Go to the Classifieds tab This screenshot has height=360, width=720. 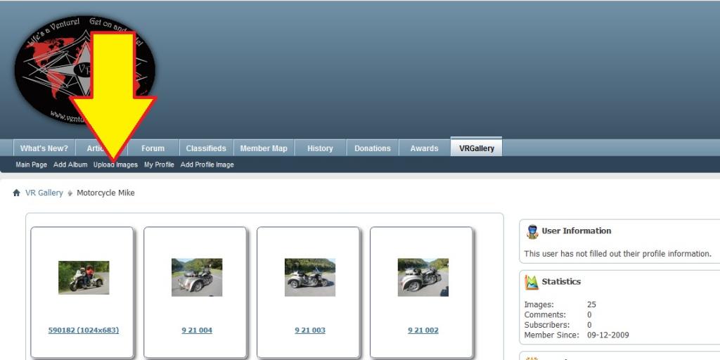(x=206, y=148)
